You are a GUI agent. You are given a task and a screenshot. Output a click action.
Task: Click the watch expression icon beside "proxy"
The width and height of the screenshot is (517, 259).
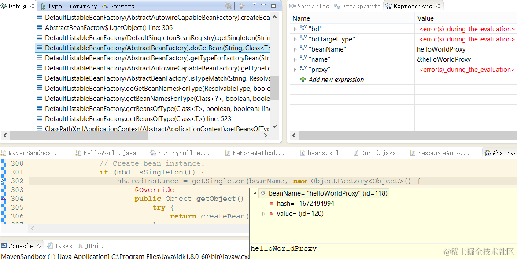(x=303, y=69)
